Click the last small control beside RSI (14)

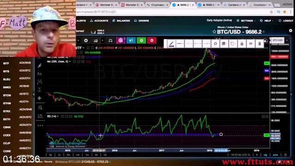pyautogui.click(x=71, y=117)
